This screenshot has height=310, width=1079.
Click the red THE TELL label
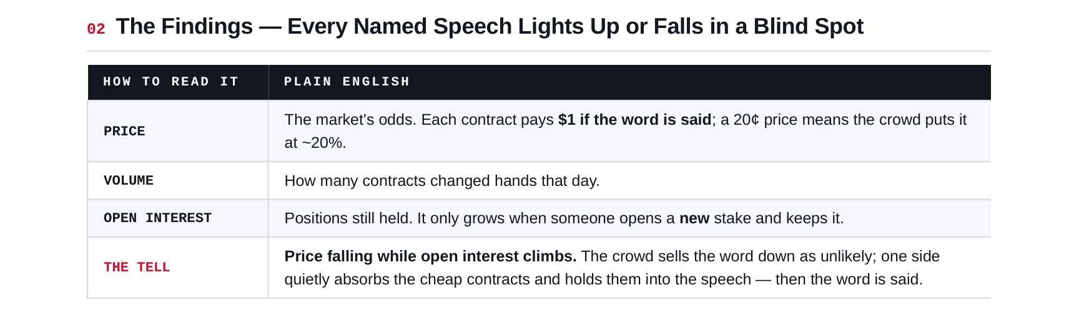point(137,267)
